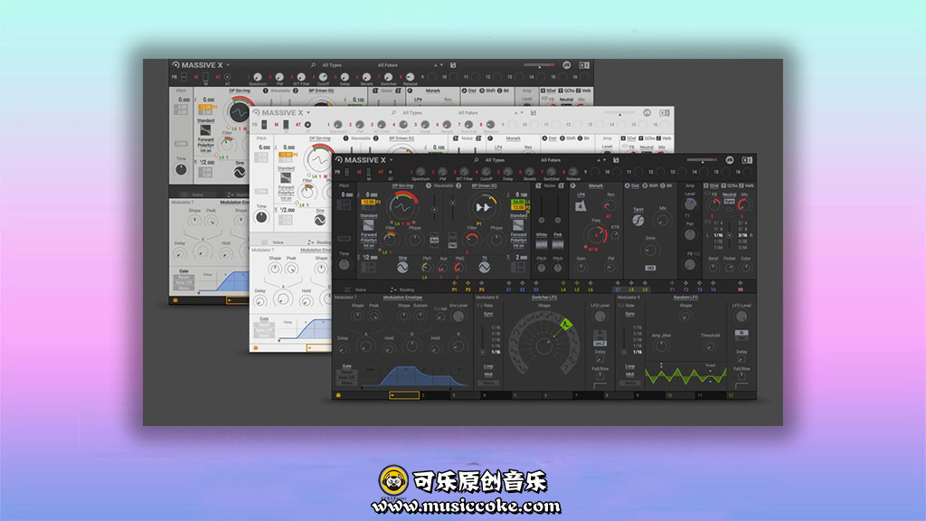Click the save preset icon in the middle white window

[x=534, y=113]
